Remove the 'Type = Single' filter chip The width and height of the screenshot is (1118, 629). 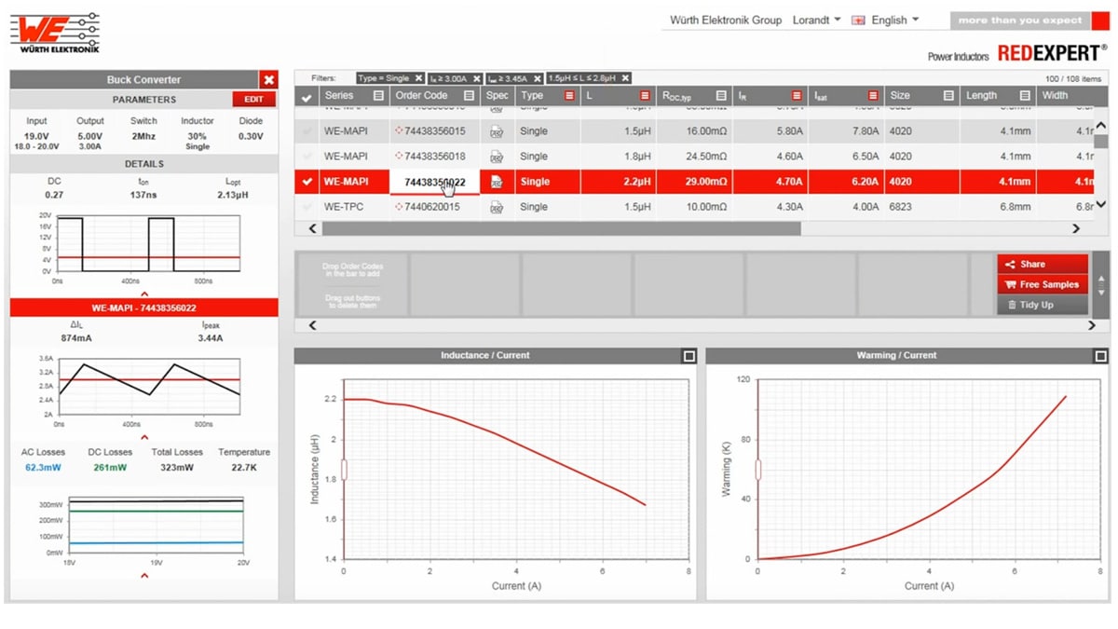click(418, 78)
